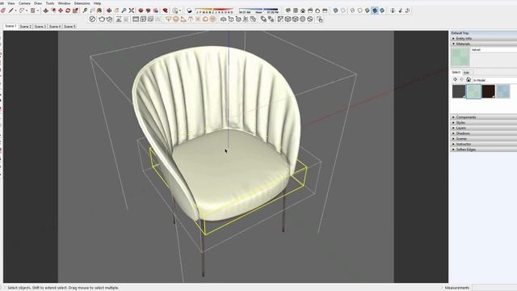Choose Shaded face style
The image size is (517, 291).
pyautogui.click(x=367, y=11)
